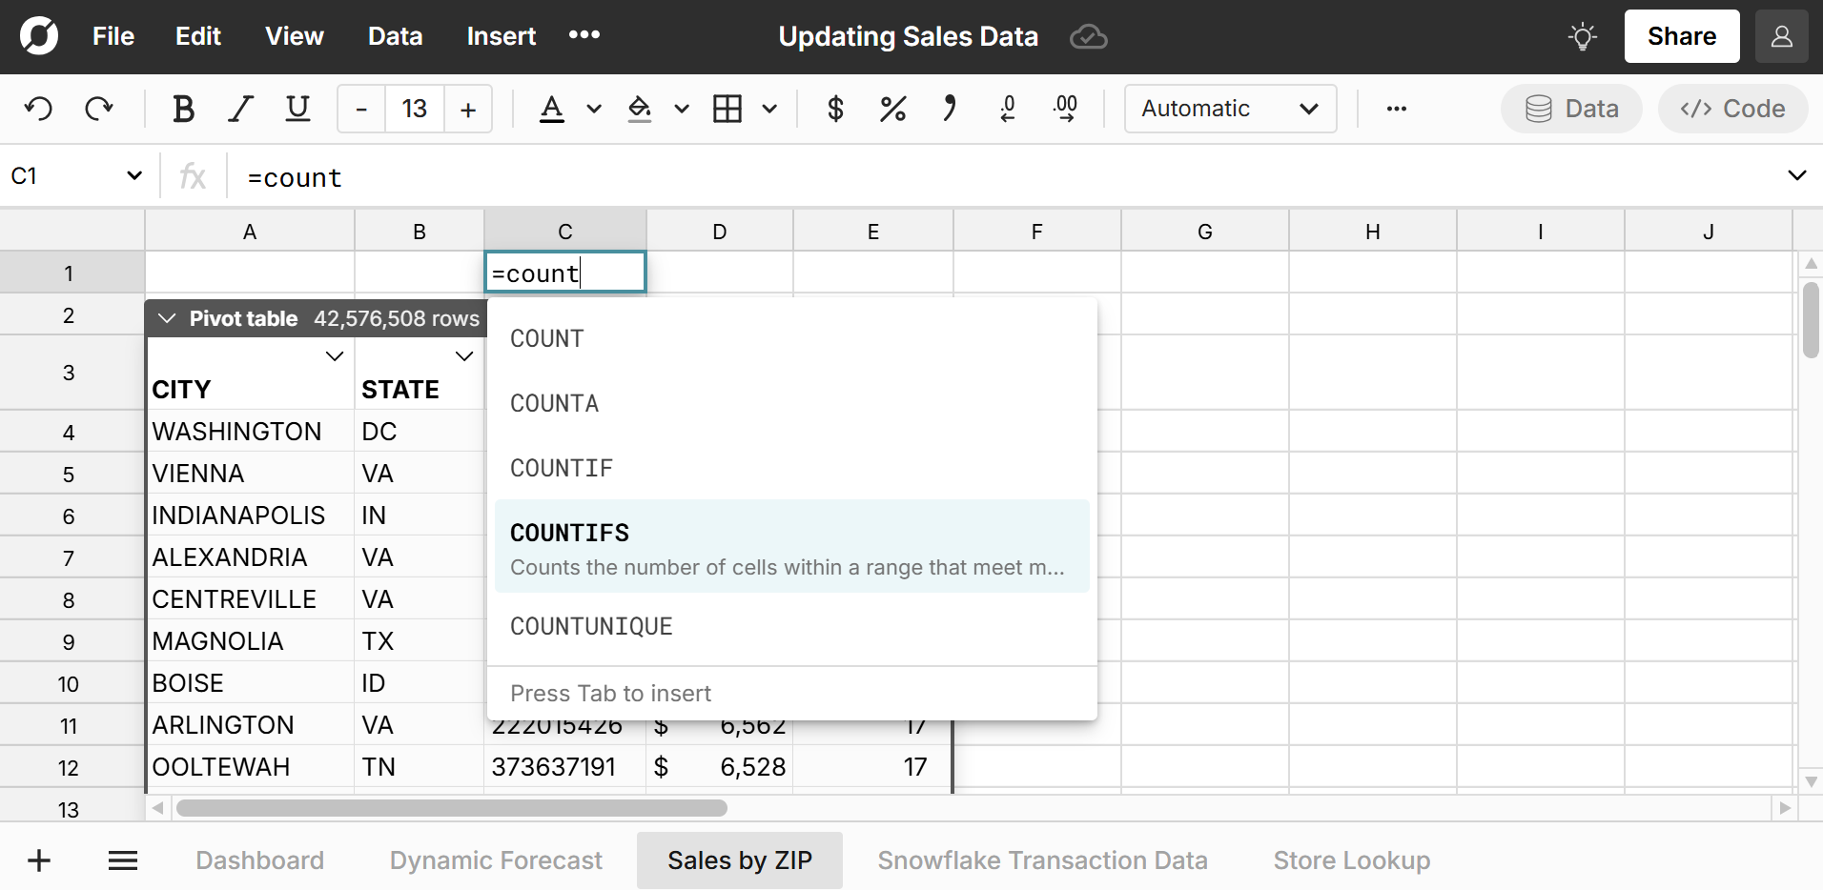
Task: Add a new sheet with the plus button
Action: 38,860
